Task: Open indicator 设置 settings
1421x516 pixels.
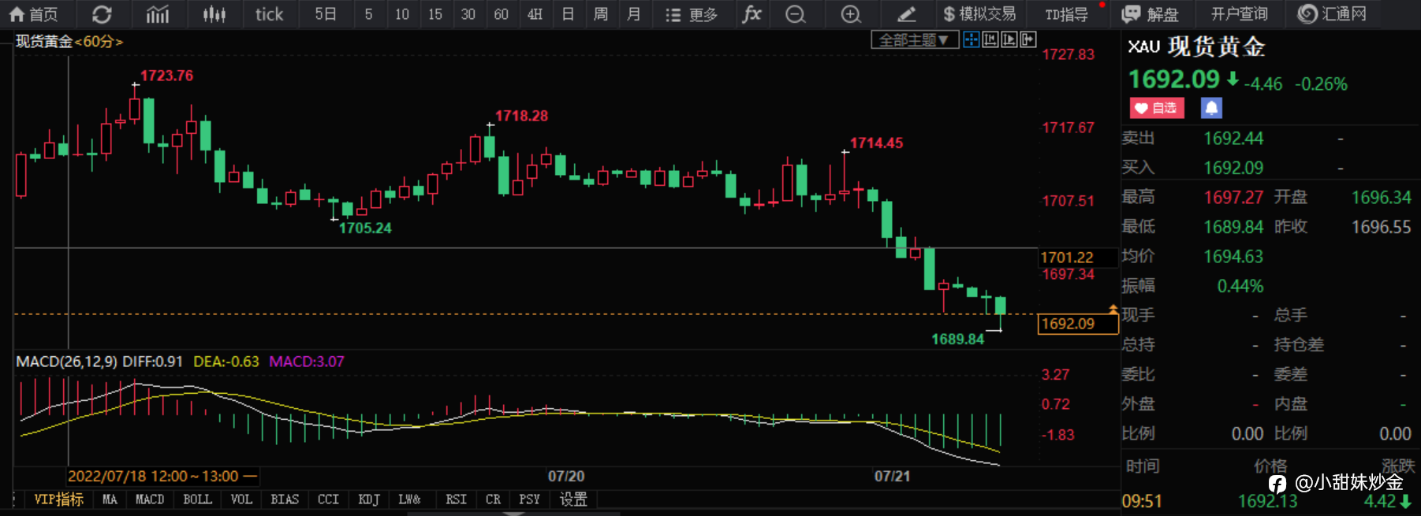Action: point(573,499)
